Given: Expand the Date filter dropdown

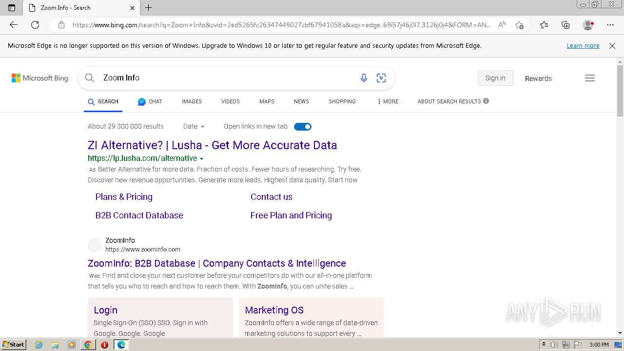Looking at the screenshot, I should coord(194,126).
